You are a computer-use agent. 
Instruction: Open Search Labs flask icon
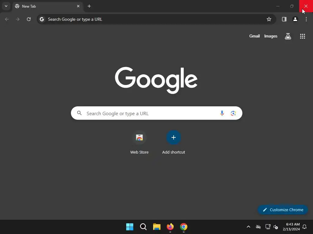point(288,36)
